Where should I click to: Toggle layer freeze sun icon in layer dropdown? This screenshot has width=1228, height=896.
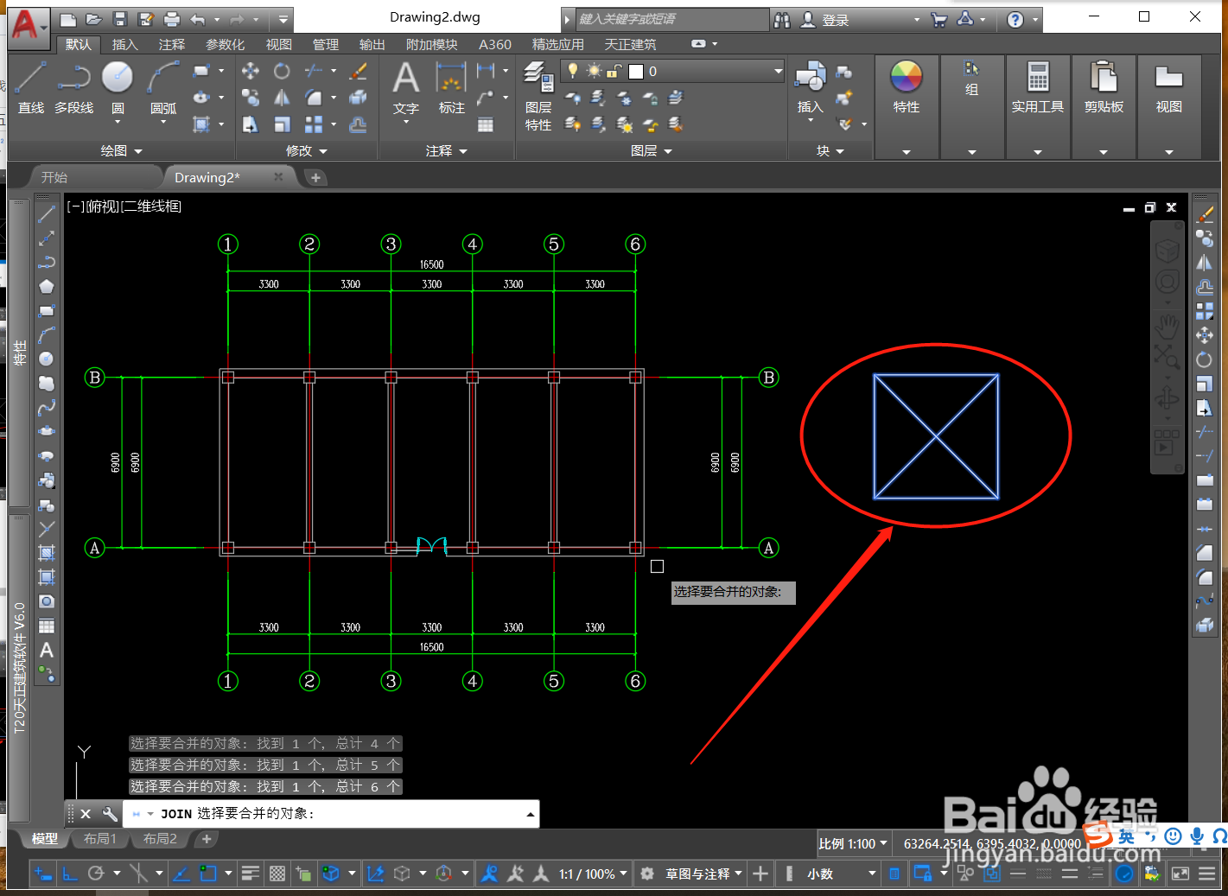594,71
